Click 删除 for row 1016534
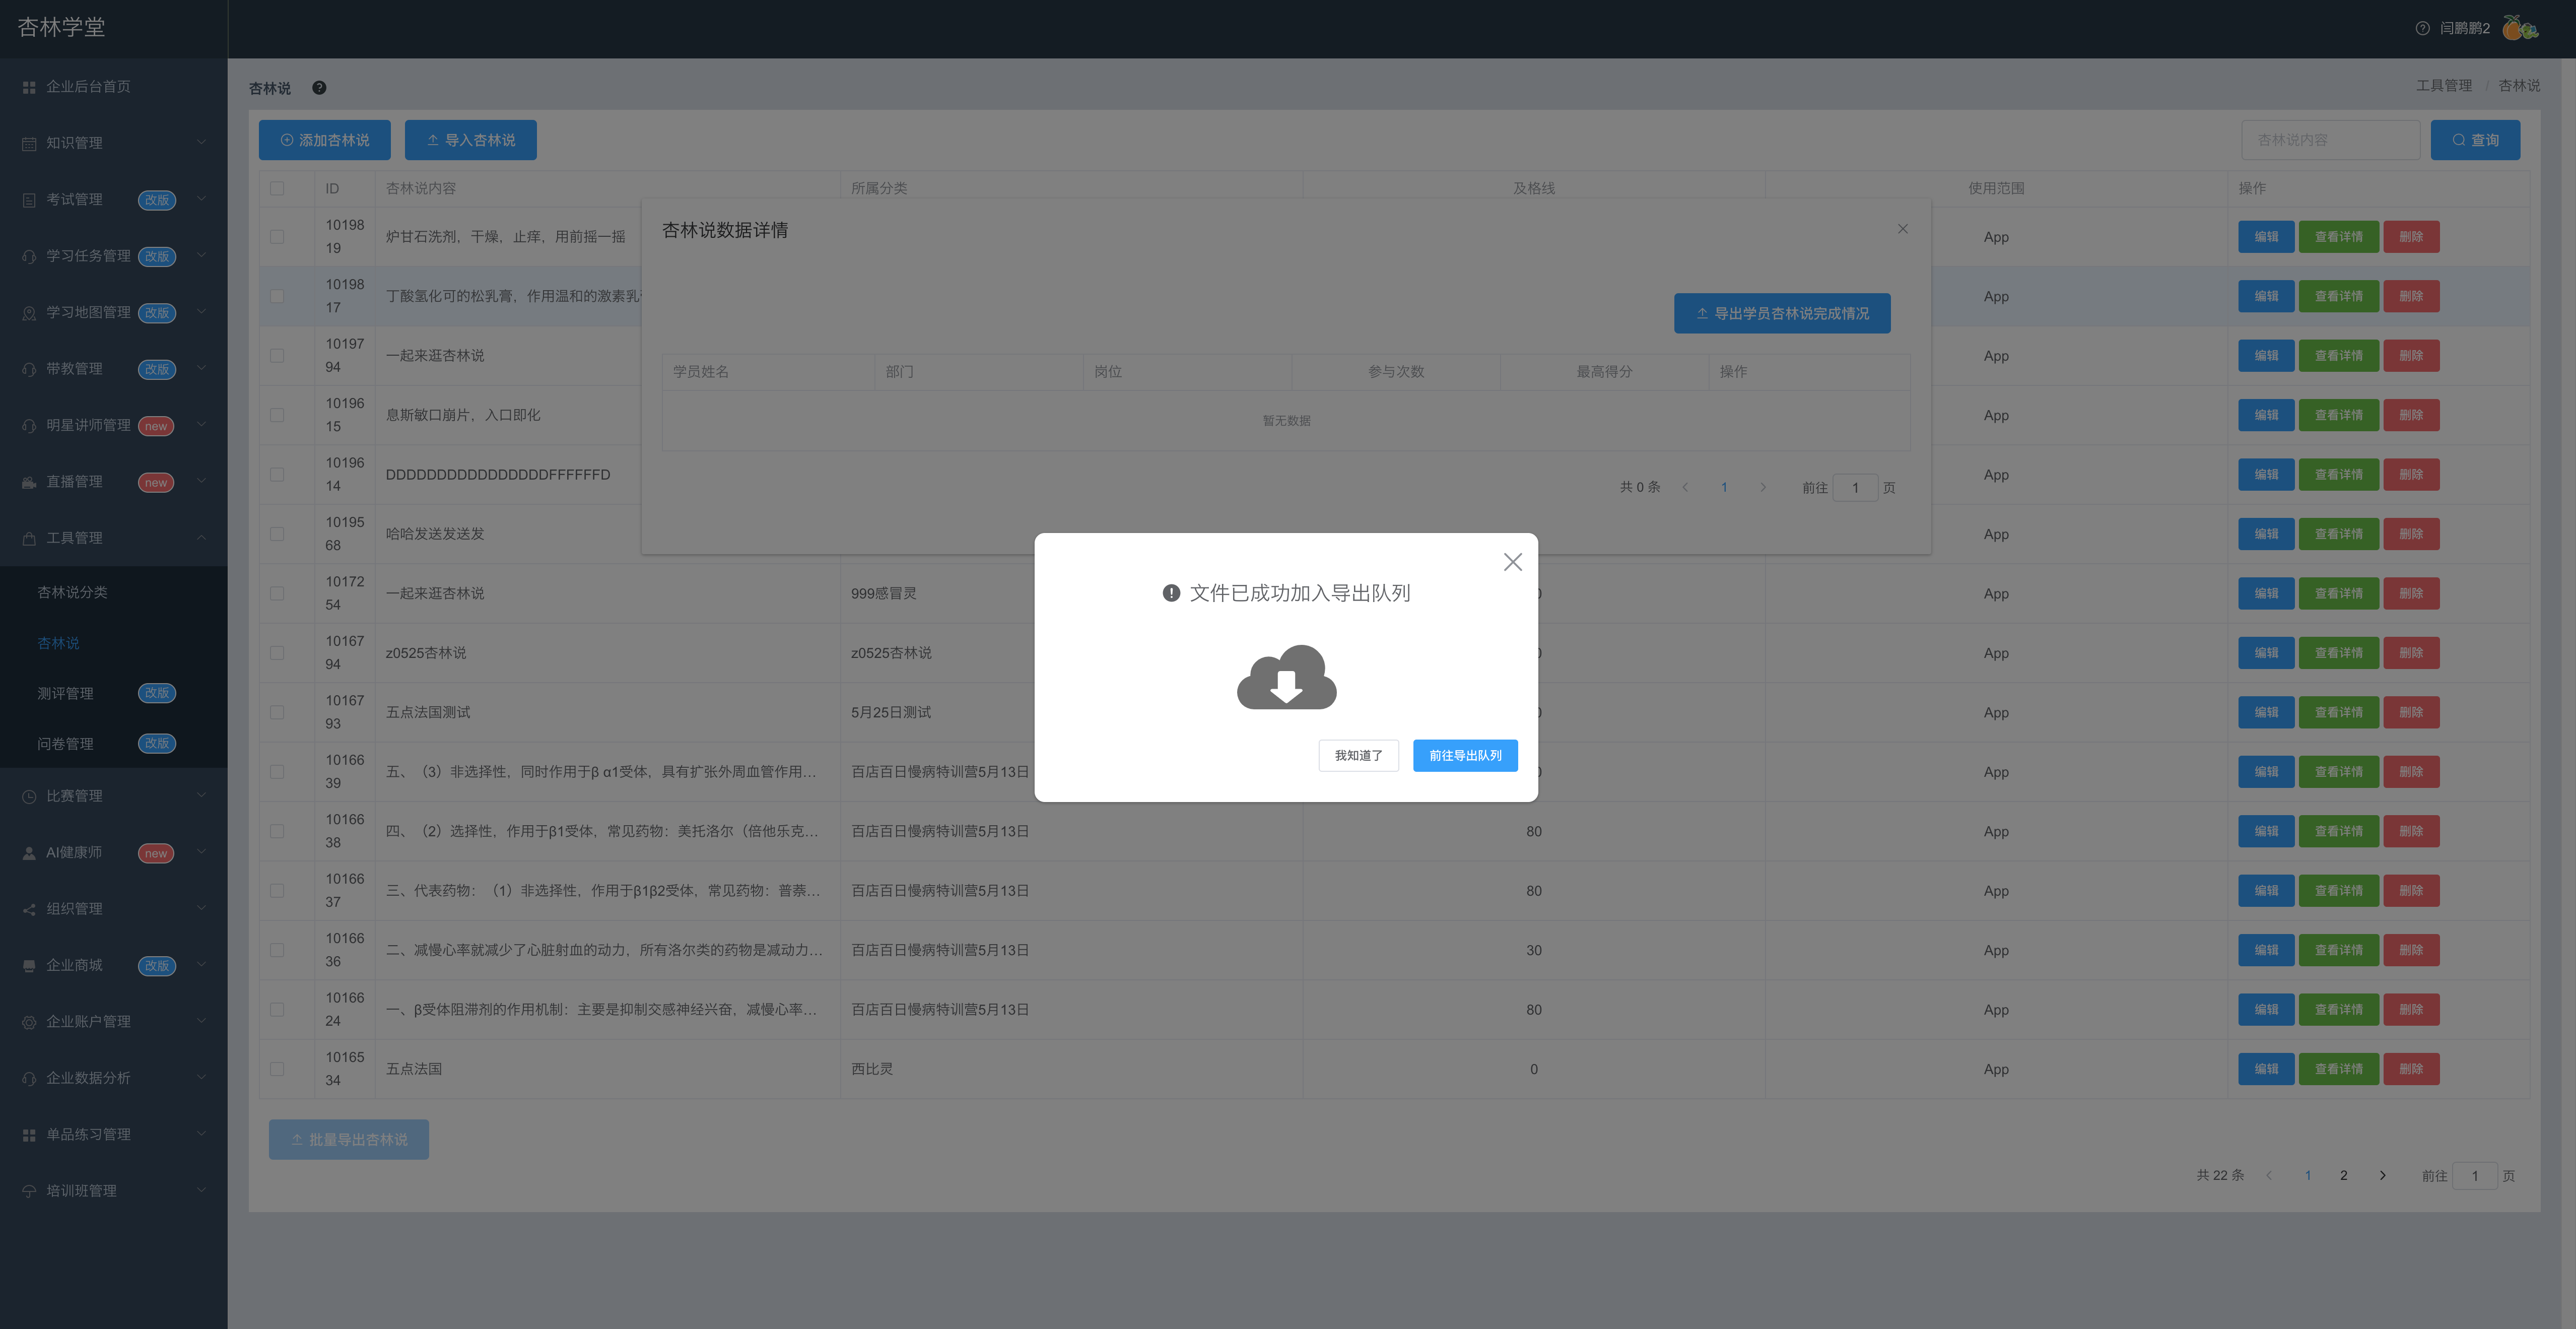2576x1329 pixels. click(x=2410, y=1069)
